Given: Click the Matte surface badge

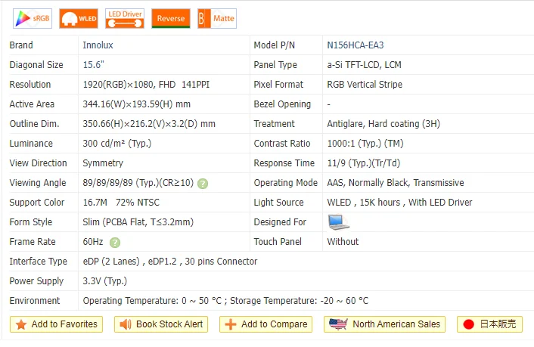Looking at the screenshot, I should click(217, 18).
